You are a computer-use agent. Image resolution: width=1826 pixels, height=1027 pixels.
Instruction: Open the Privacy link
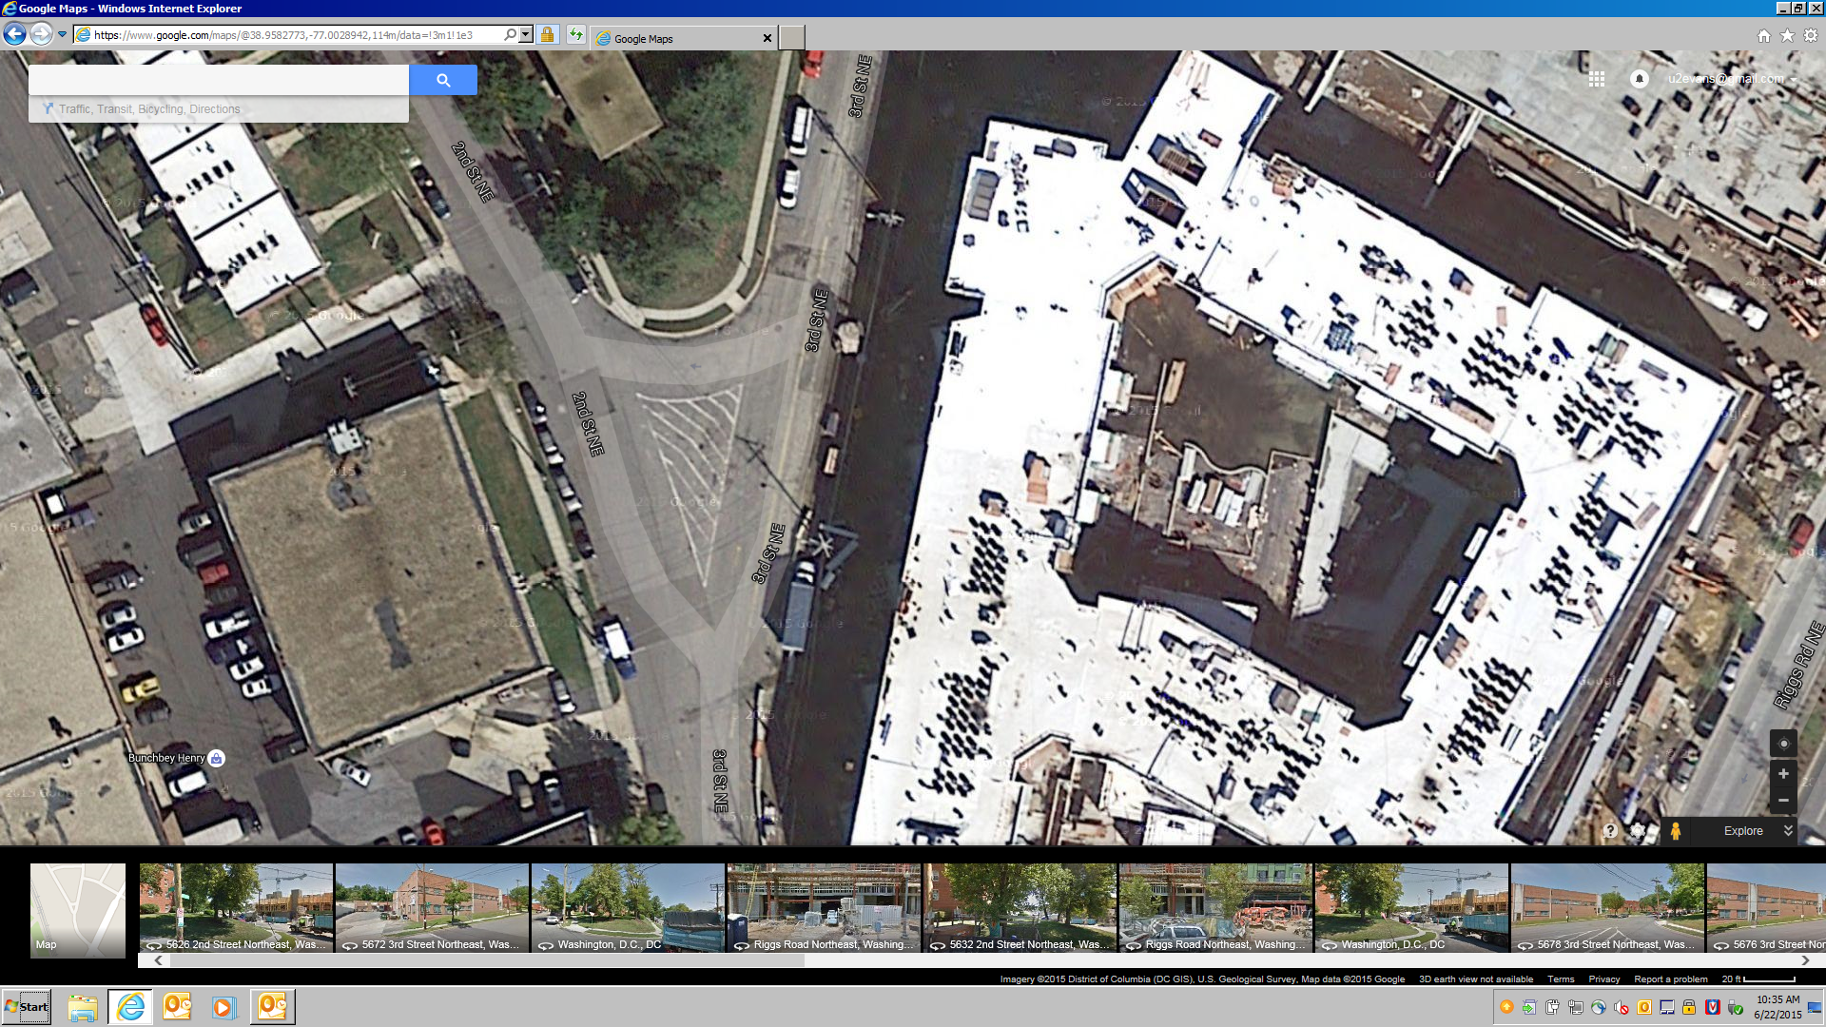click(x=1603, y=979)
